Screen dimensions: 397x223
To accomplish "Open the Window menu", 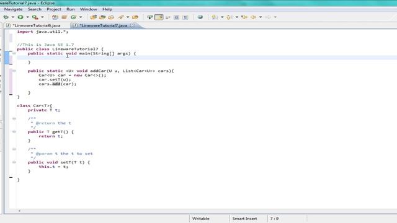I will [x=88, y=9].
